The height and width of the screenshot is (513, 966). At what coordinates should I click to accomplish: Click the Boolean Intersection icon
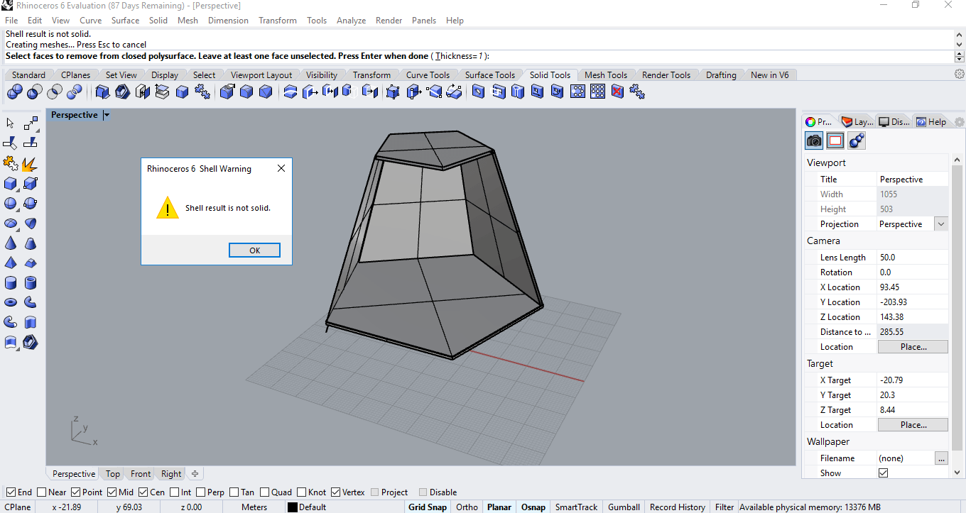55,92
